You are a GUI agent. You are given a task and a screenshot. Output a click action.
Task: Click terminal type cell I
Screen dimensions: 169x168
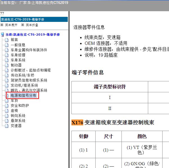click(x=110, y=98)
